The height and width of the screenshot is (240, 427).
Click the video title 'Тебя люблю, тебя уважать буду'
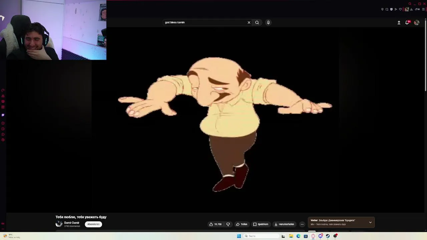point(81,217)
